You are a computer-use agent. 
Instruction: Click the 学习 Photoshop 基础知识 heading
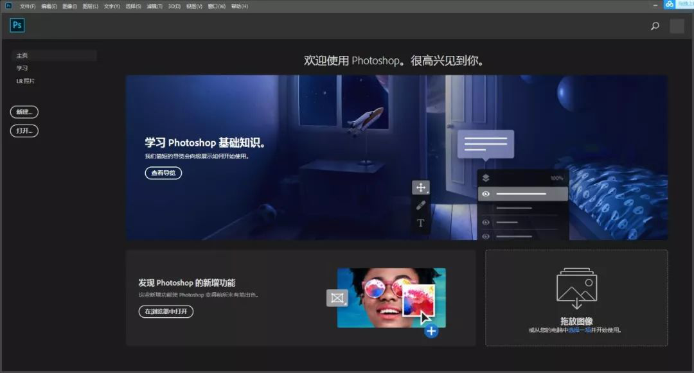[x=205, y=143]
